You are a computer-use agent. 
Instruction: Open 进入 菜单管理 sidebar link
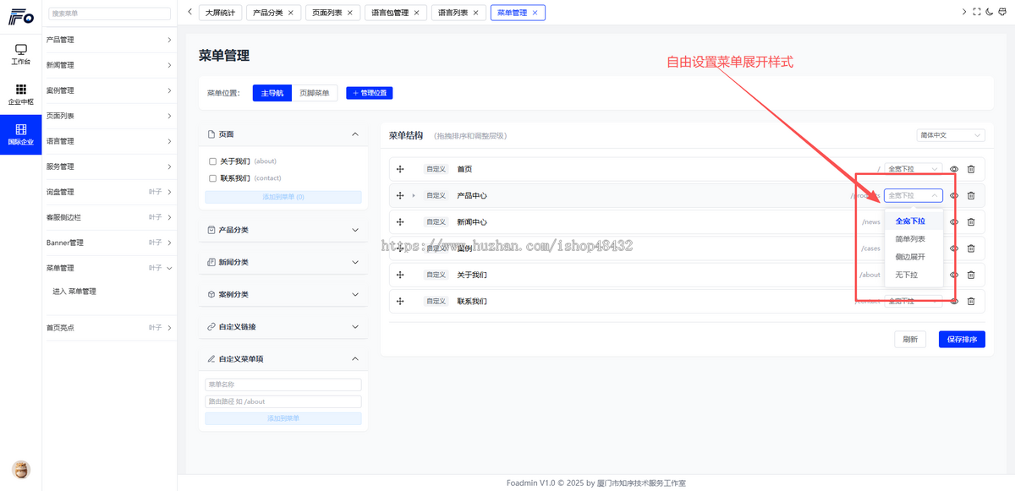(x=74, y=292)
